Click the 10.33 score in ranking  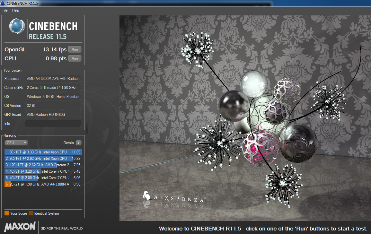[x=76, y=158]
